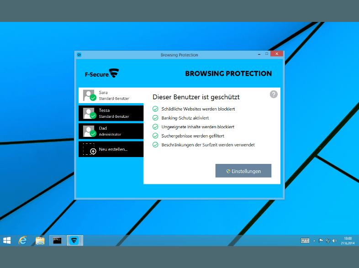
Task: Show hidden tray icons arrow
Action: 314,241
